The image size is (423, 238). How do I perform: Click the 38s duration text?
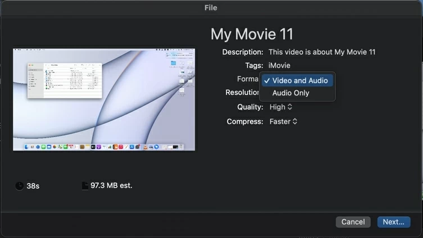click(33, 186)
